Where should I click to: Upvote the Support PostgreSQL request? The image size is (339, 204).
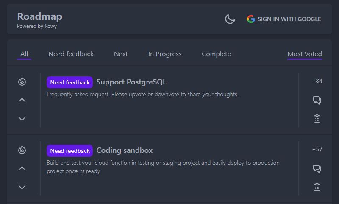point(22,100)
